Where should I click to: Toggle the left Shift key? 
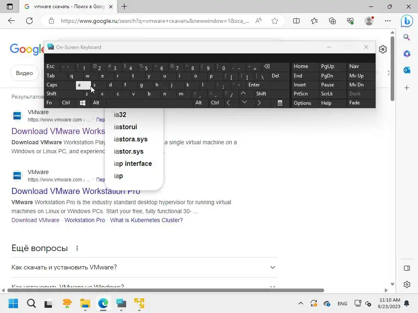pos(64,94)
